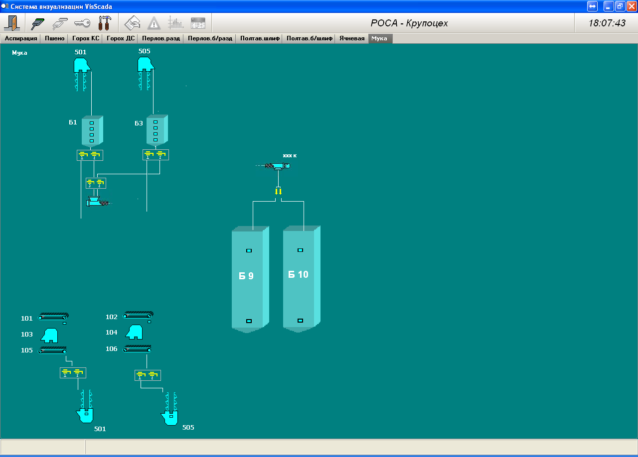This screenshot has height=457, width=638.
Task: Toggle the valve pair below bin Б1
Action: point(90,155)
